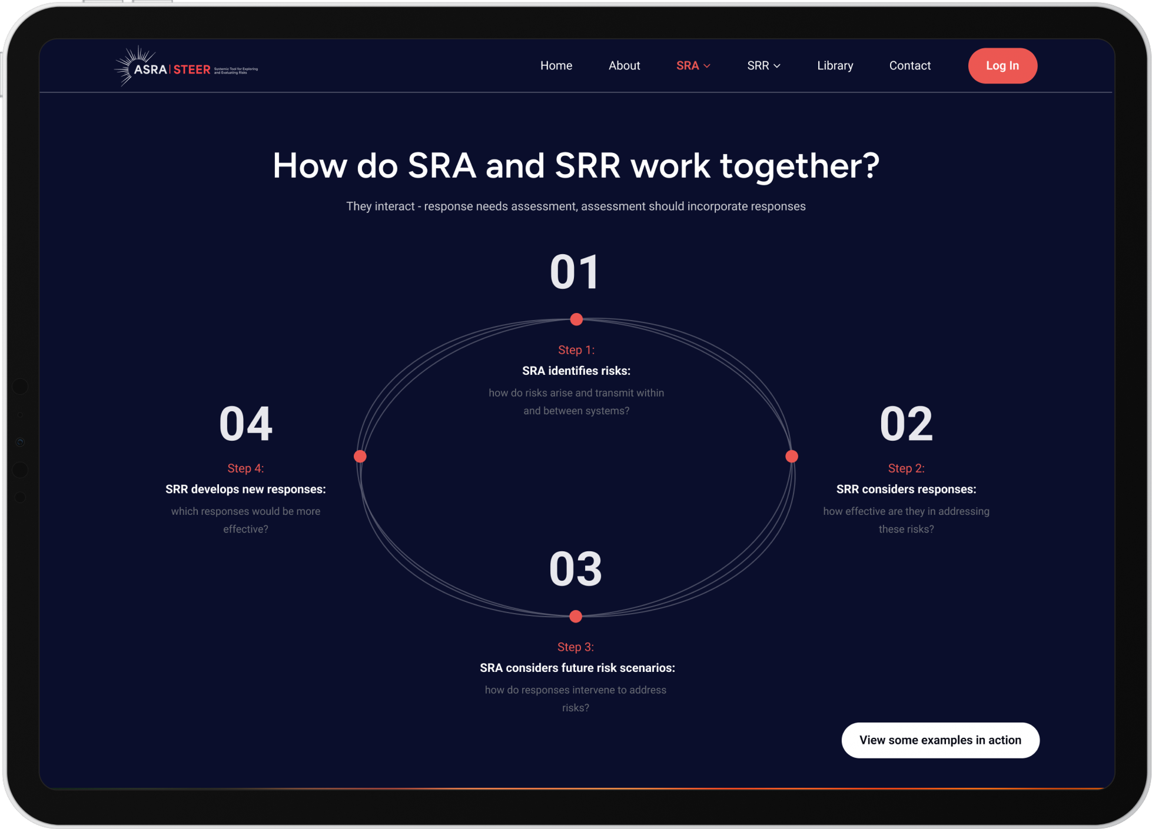Expand the SRA dropdown chevron
The image size is (1152, 829).
click(x=707, y=66)
